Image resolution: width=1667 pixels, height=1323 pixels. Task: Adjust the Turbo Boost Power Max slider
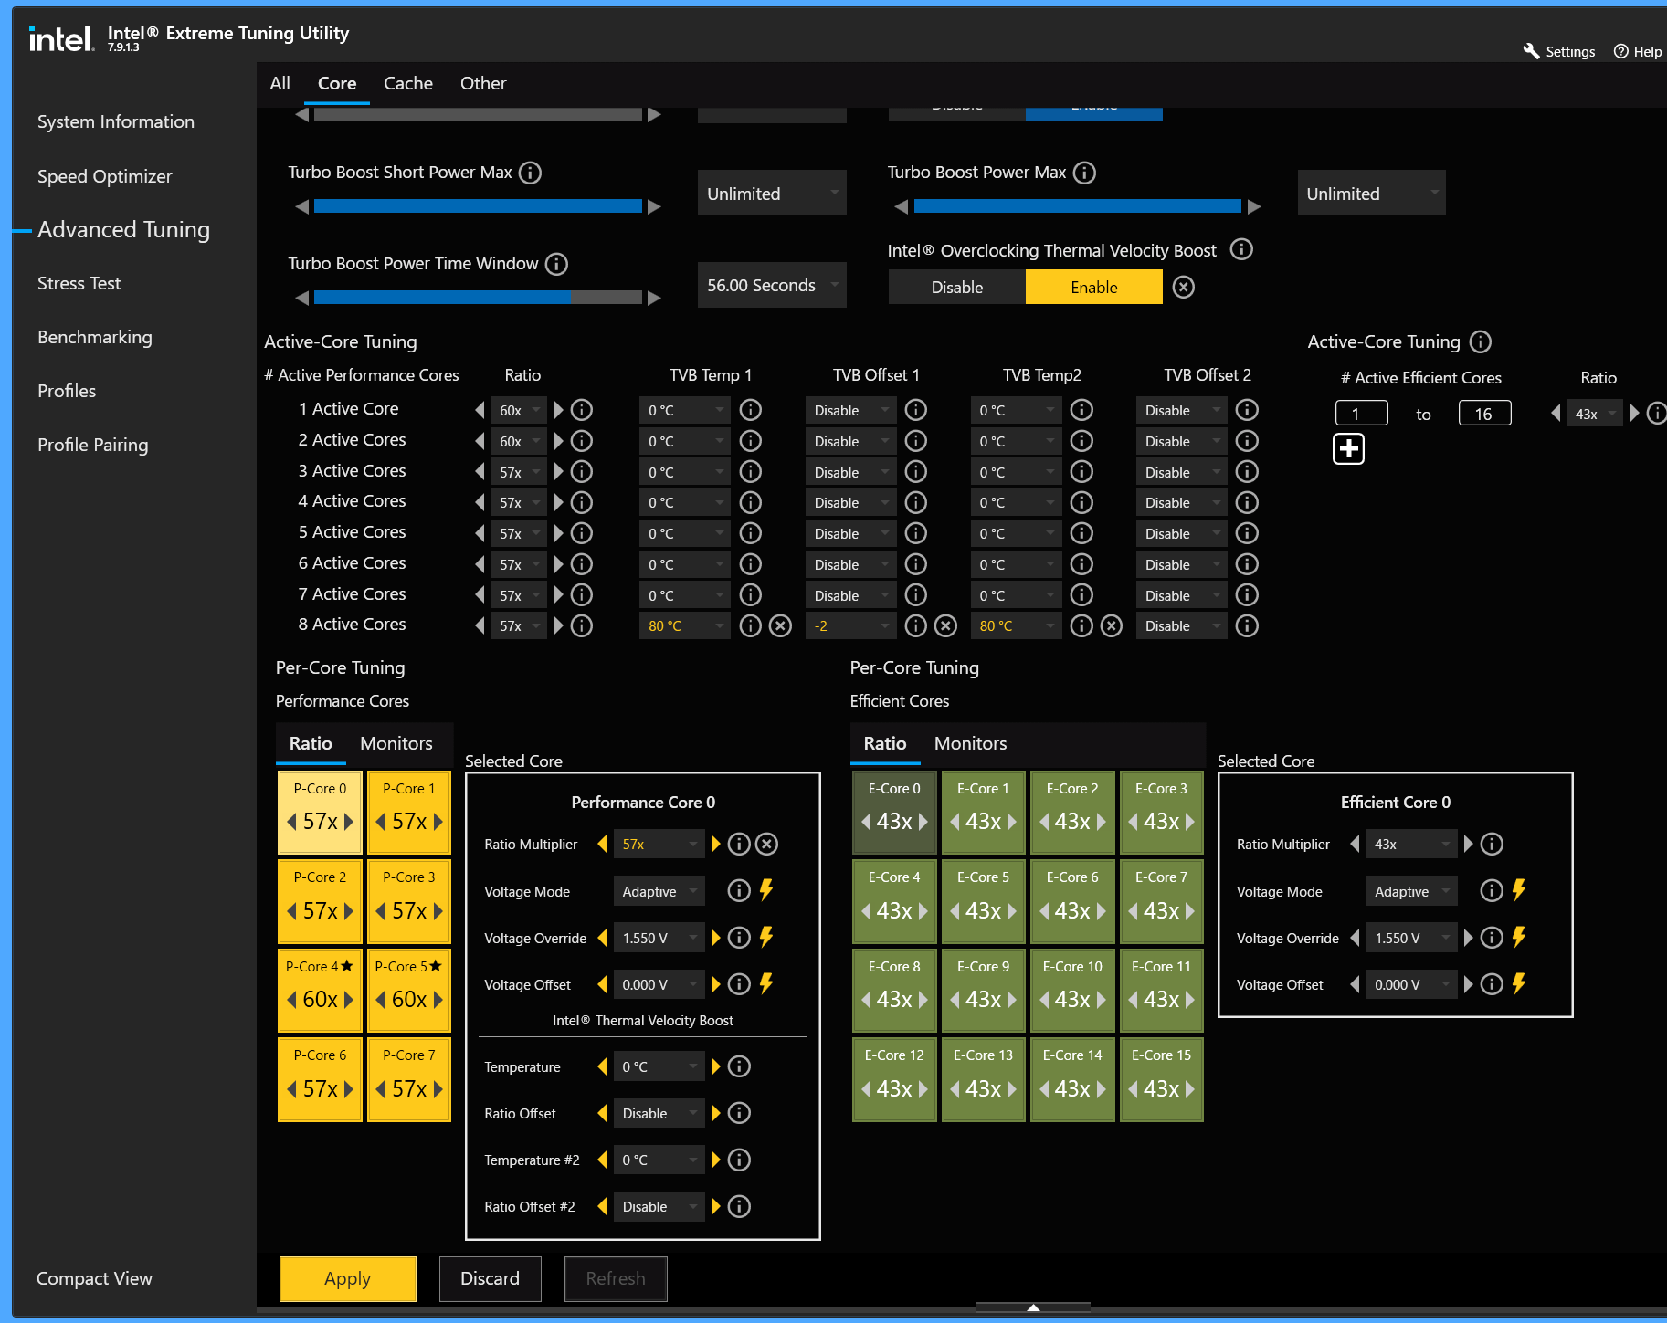1078,206
